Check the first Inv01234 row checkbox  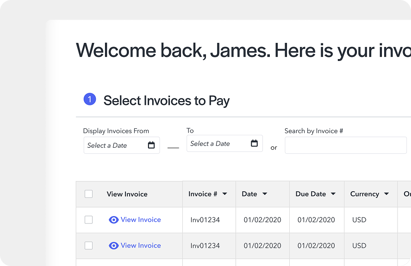click(x=88, y=220)
